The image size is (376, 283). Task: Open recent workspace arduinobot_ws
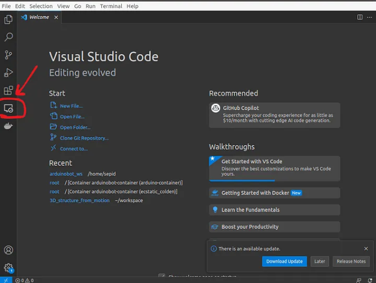click(66, 174)
